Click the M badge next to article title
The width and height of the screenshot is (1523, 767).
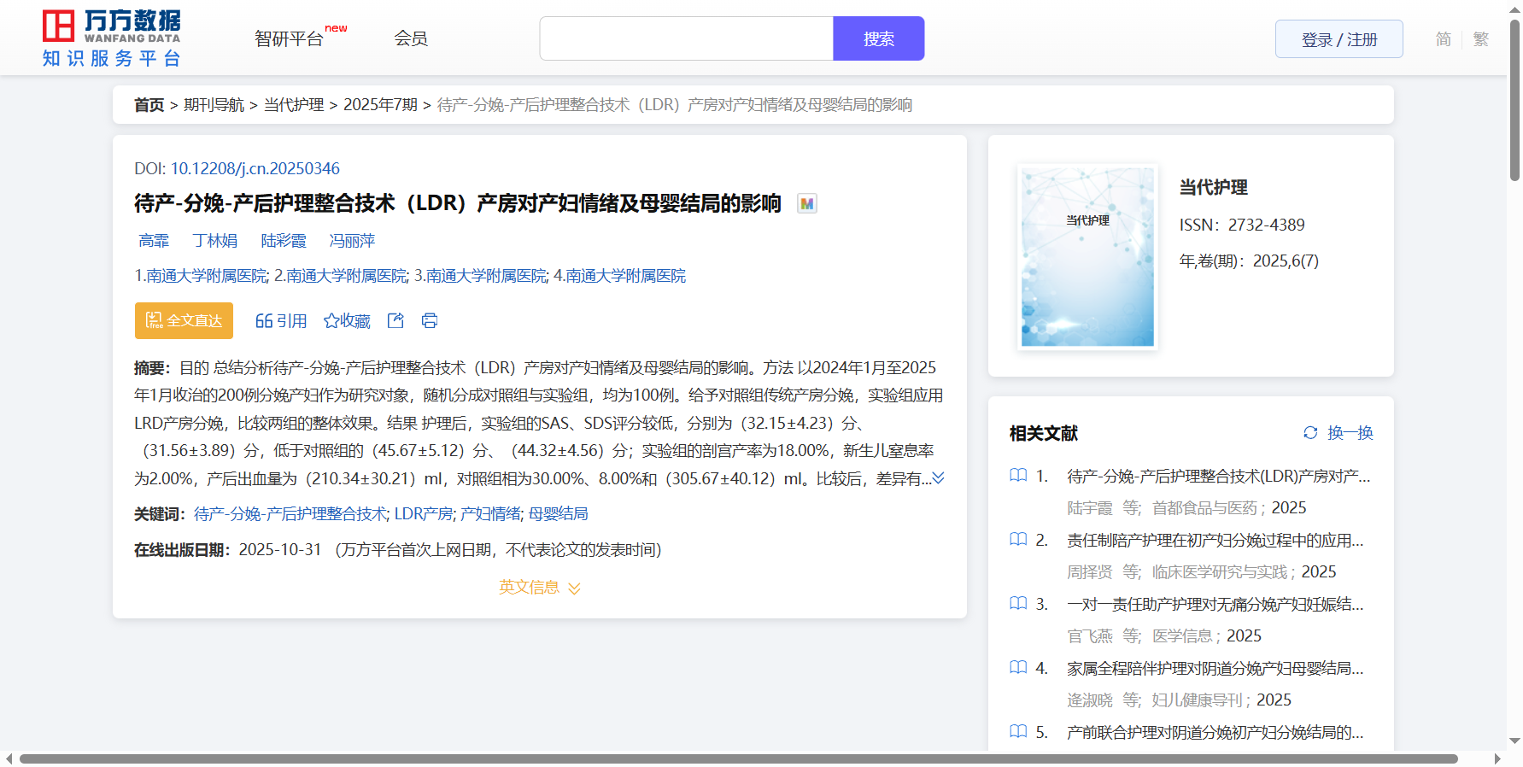(806, 203)
